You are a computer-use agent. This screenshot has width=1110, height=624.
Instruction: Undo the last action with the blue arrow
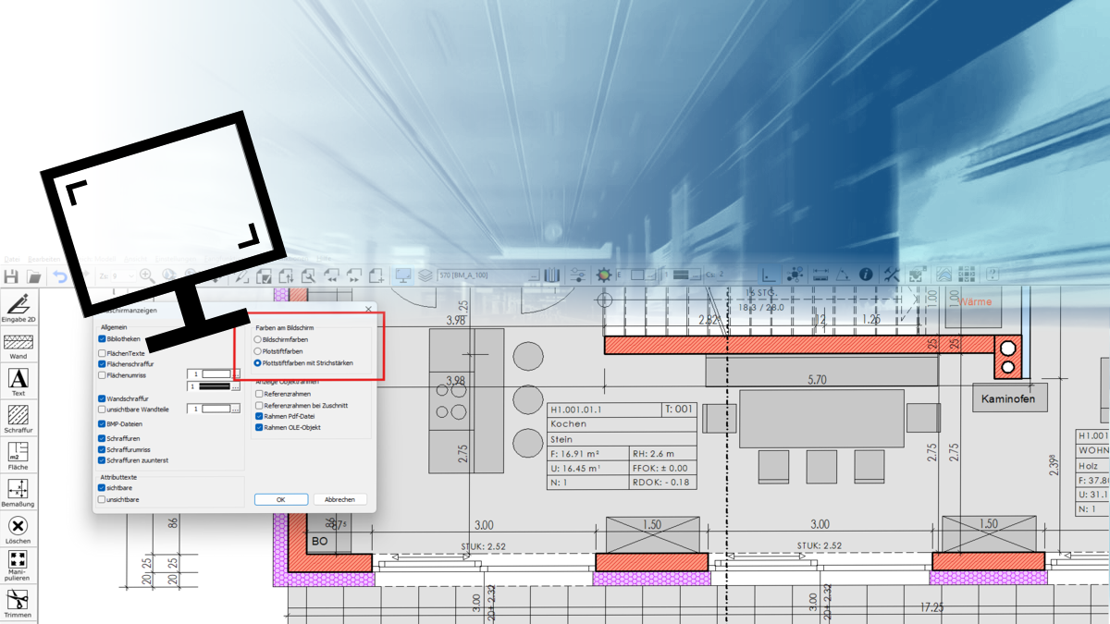coord(60,275)
